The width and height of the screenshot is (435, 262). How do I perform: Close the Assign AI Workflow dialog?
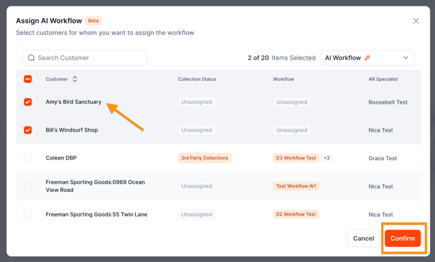(x=416, y=21)
